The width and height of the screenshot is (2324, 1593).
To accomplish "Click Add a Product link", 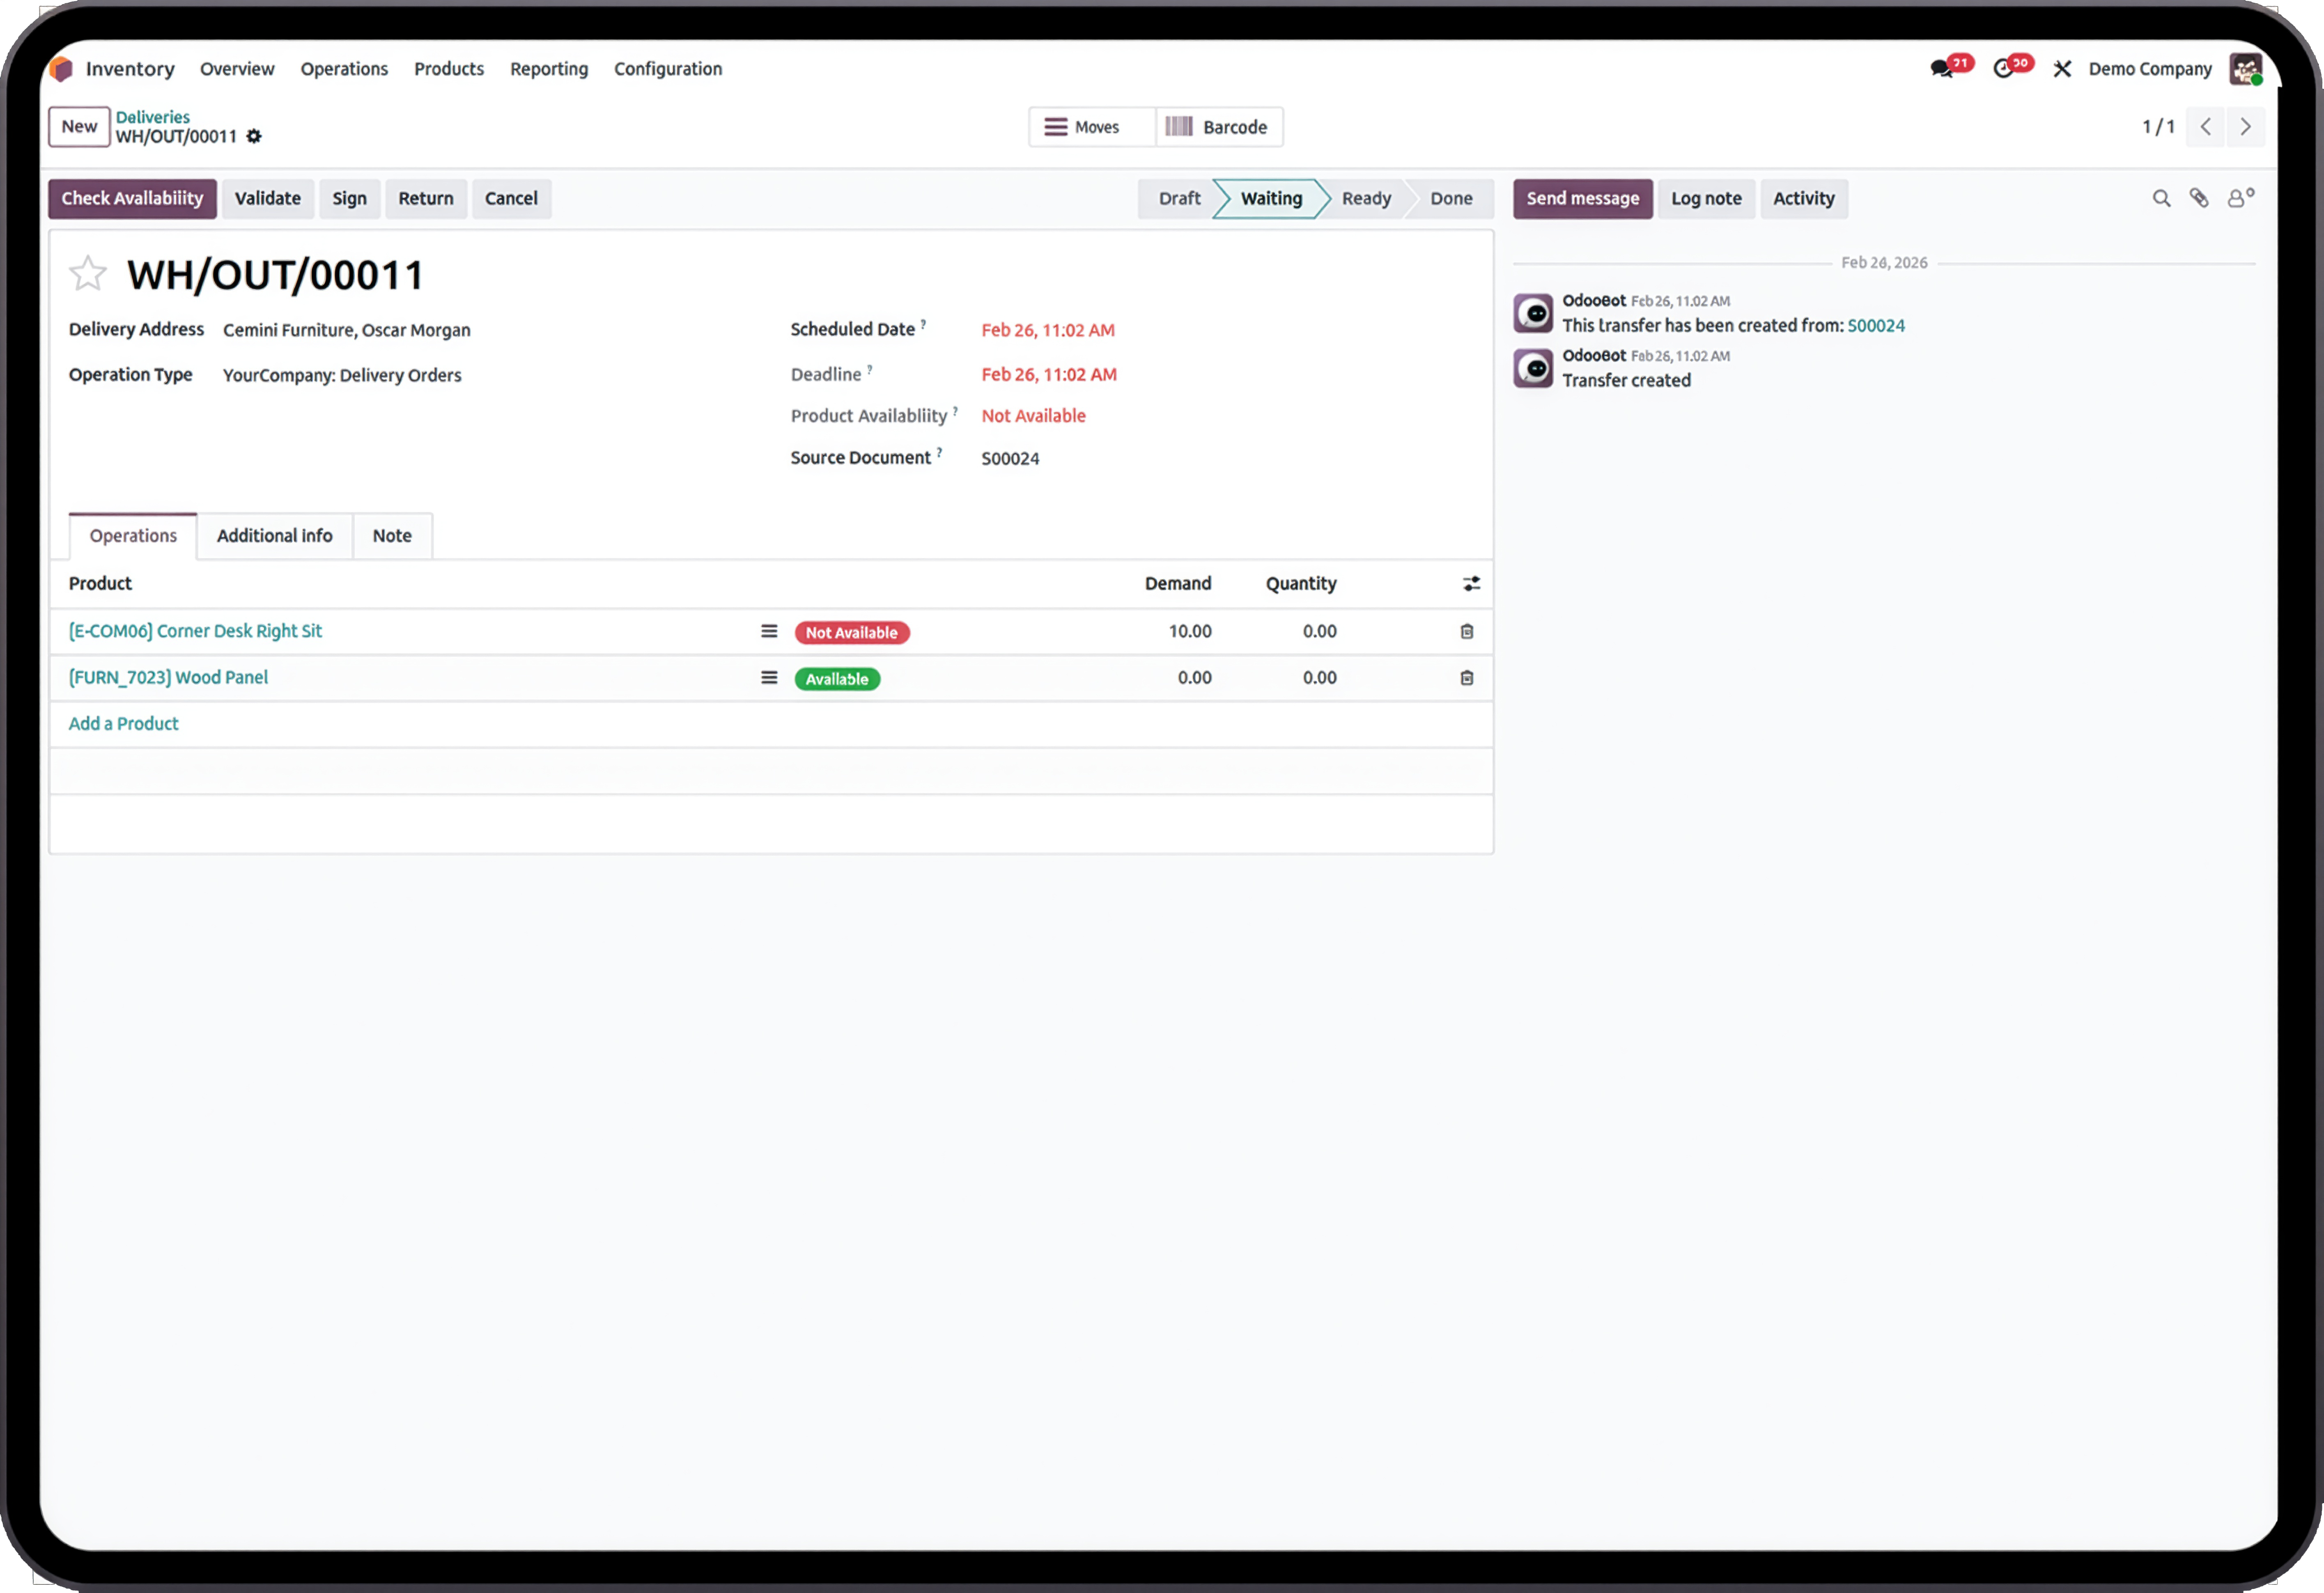I will pos(123,723).
